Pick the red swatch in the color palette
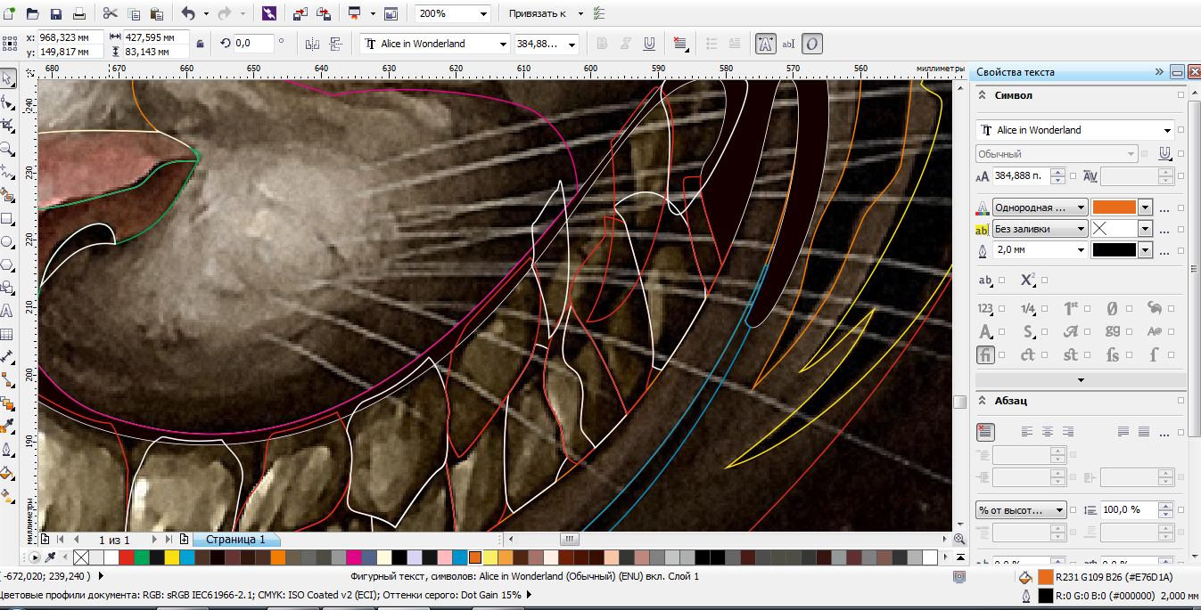Image resolution: width=1201 pixels, height=610 pixels. [126, 557]
